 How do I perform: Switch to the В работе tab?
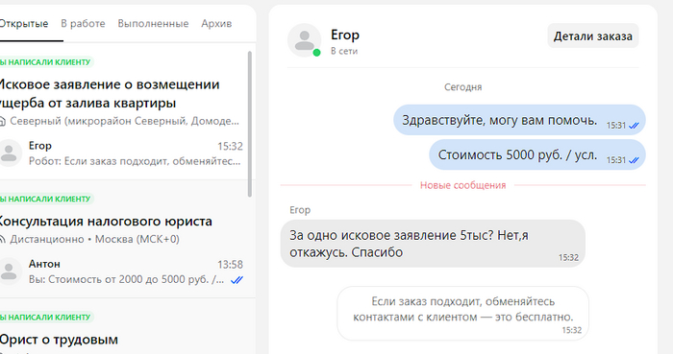[x=83, y=24]
